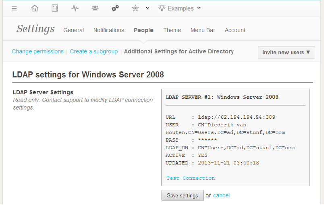324x205 pixels.
Task: Open the Examples menu label
Action: 181,8
